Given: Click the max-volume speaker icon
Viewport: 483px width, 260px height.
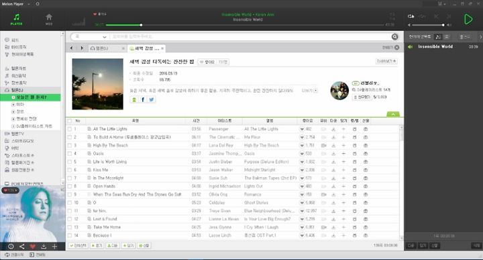Looking at the screenshot, I should coord(449,25).
